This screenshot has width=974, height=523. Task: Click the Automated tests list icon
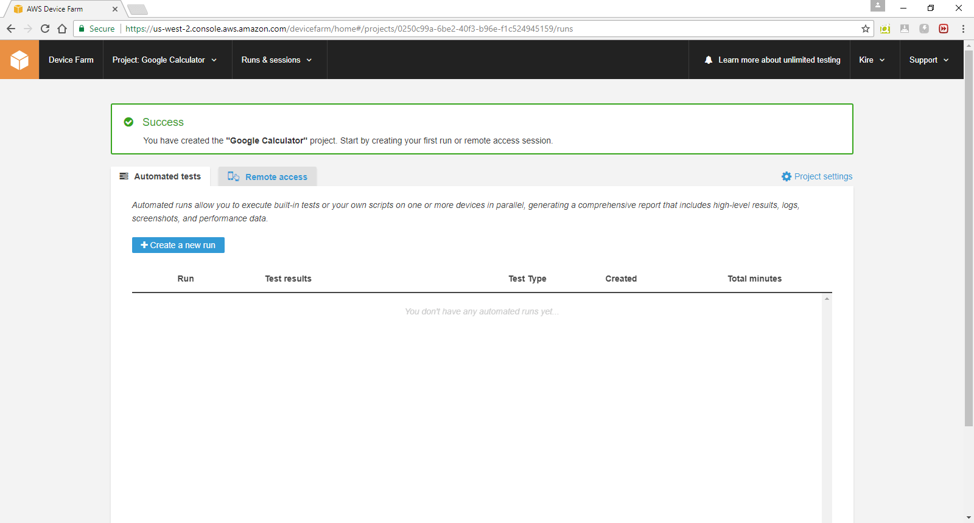tap(124, 176)
